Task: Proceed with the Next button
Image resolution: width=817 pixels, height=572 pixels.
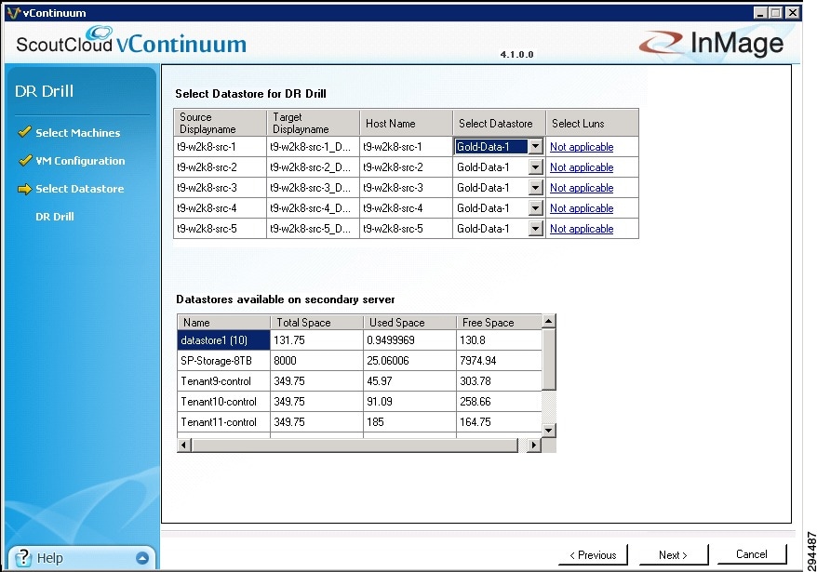Action: 673,555
